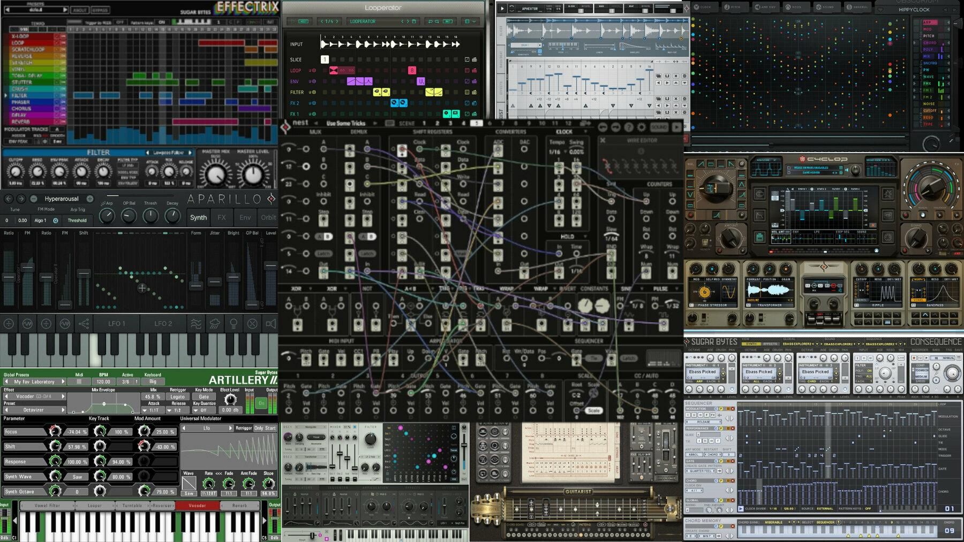964x542 pixels.
Task: Click the red X icon in the MODULATION header
Action: click(732, 409)
